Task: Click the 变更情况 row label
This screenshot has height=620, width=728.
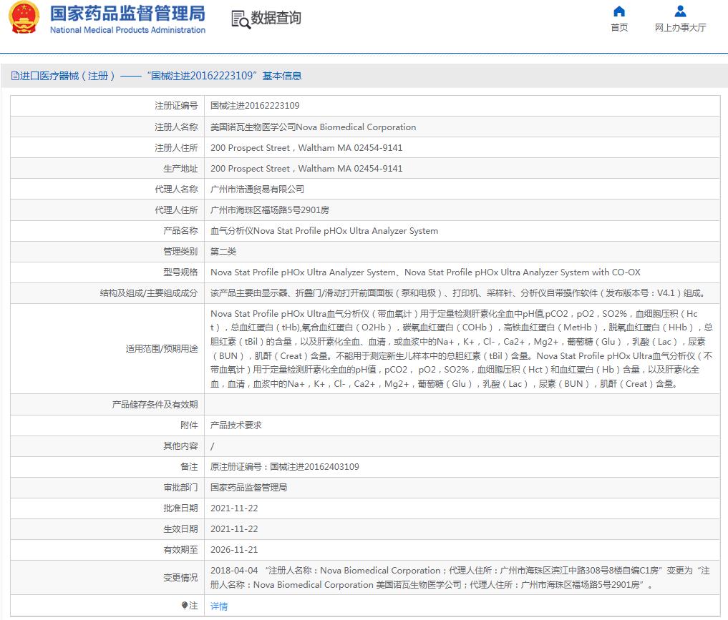Action: pos(180,577)
